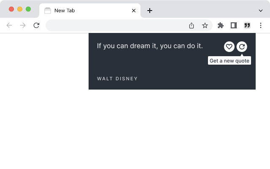Close the window with the red button

[x=11, y=9]
